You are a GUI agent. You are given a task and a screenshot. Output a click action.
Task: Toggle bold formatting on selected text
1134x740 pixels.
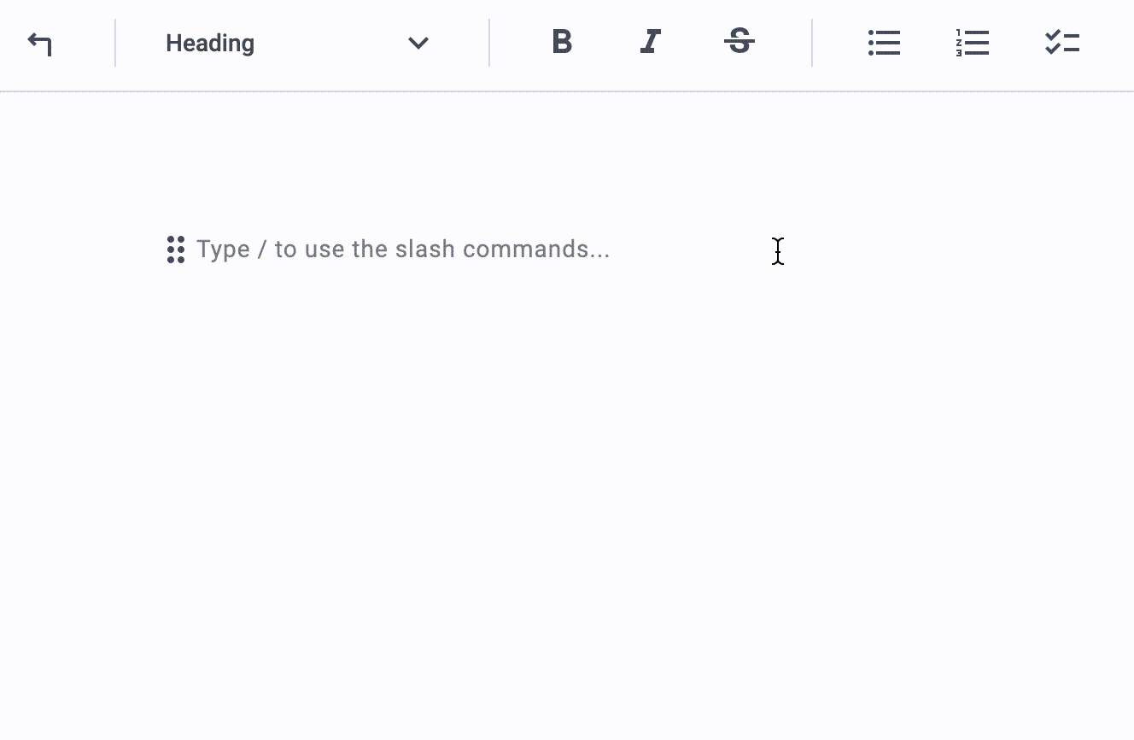click(562, 43)
